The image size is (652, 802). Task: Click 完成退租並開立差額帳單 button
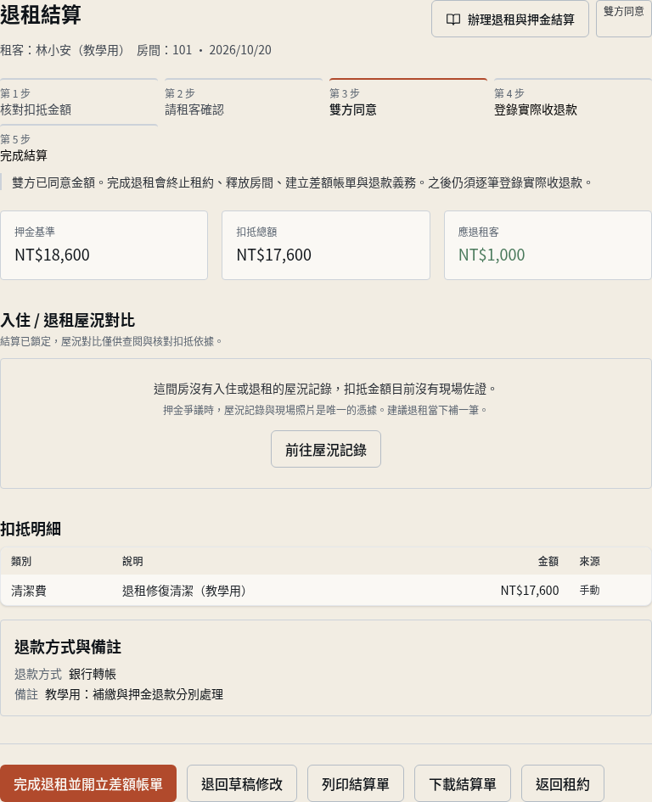coord(88,783)
